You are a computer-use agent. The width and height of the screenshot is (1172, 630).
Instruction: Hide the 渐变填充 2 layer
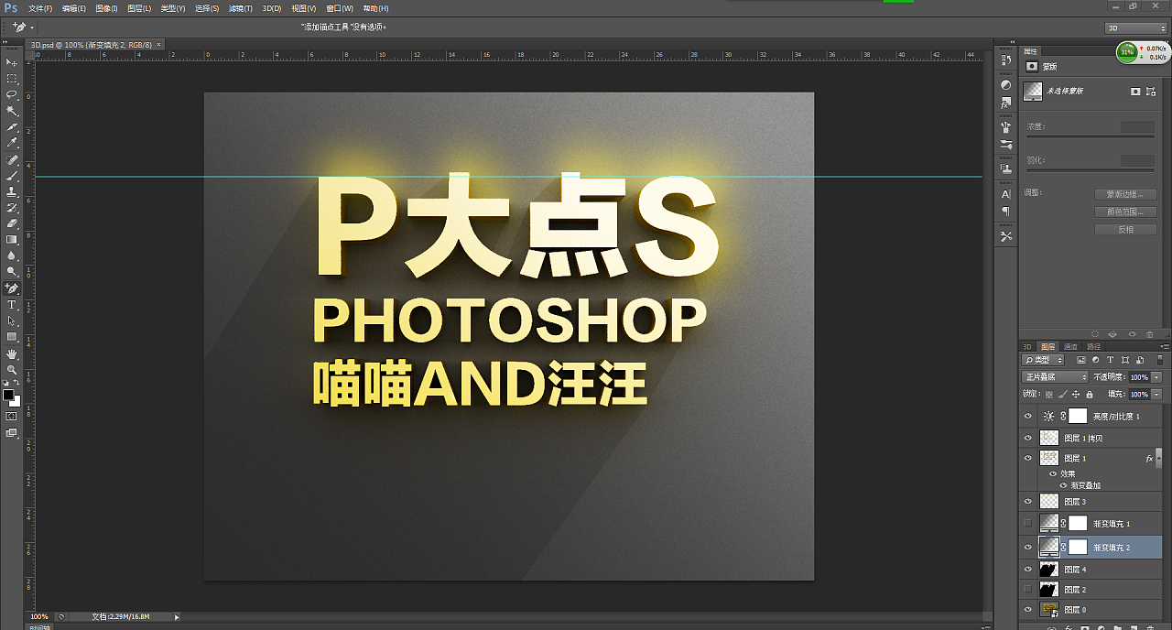1027,547
